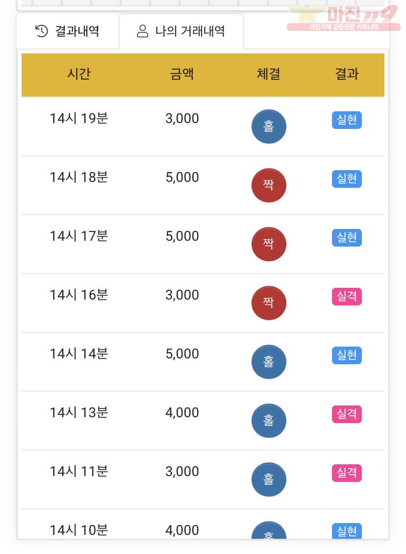406x554 pixels.
Task: Click the blue 홀 circle at 14시 11분
Action: [x=269, y=479]
